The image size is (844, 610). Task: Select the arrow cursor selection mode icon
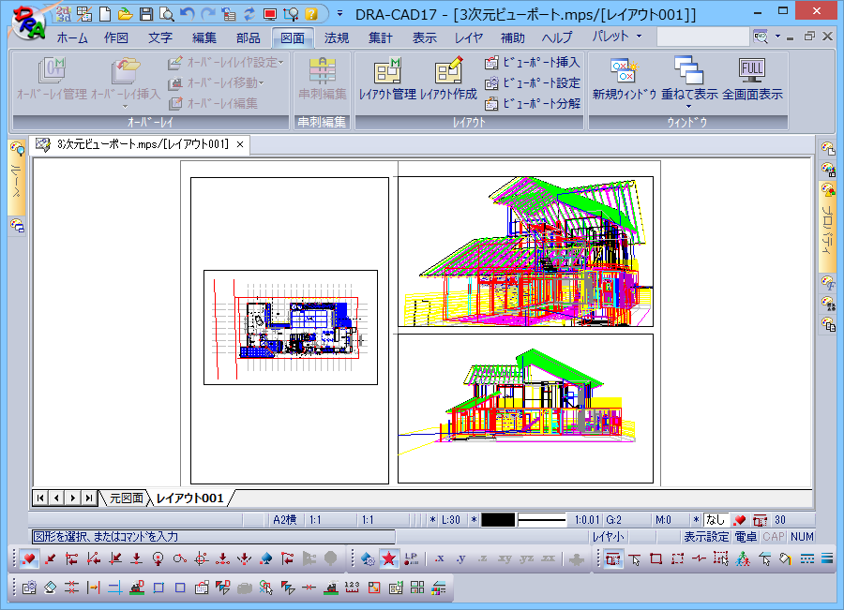pos(635,558)
